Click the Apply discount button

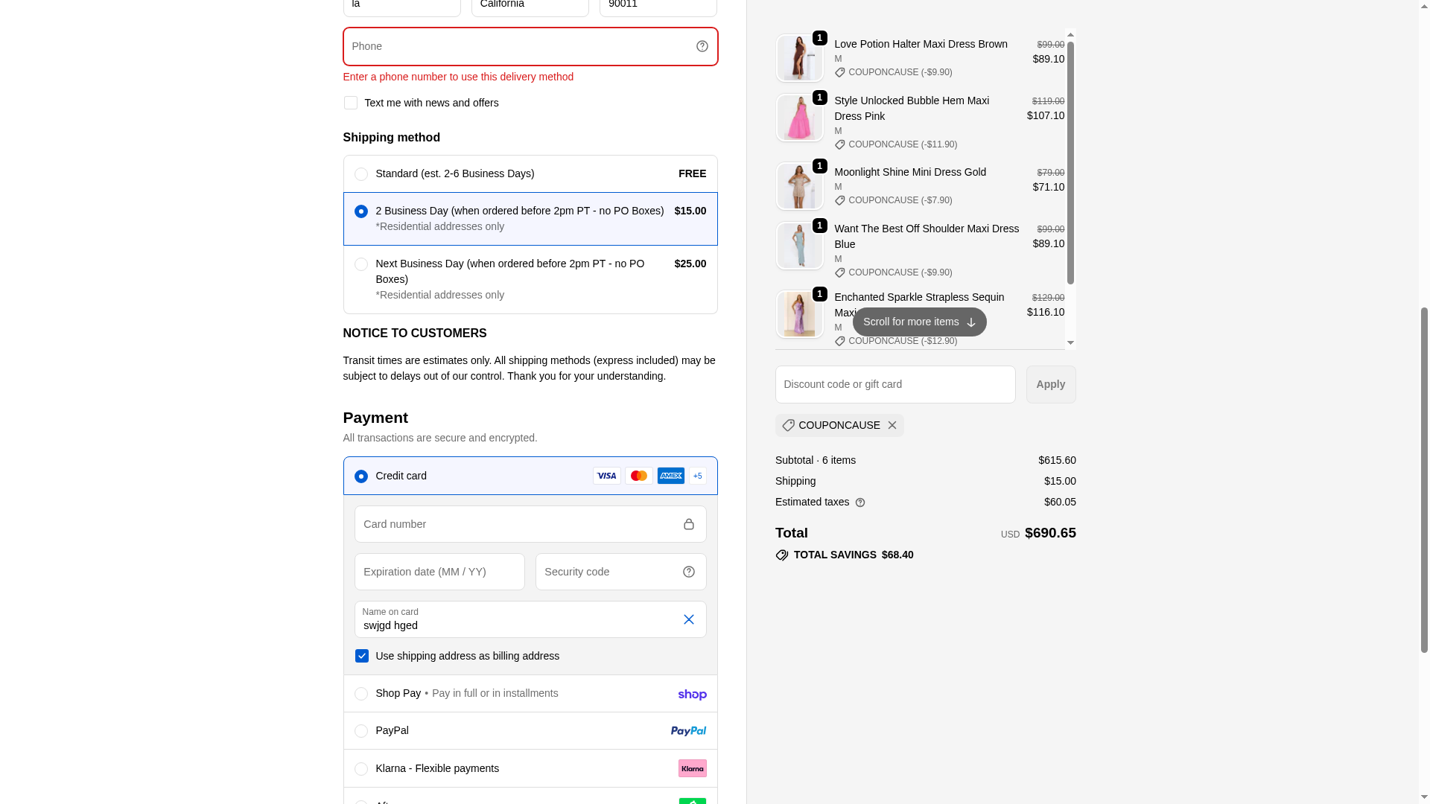[1050, 385]
